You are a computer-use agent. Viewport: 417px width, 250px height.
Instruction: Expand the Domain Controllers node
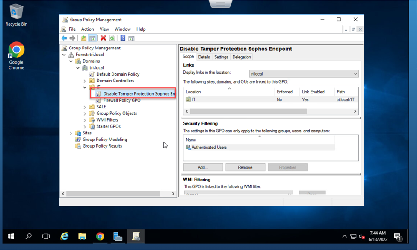click(x=85, y=81)
